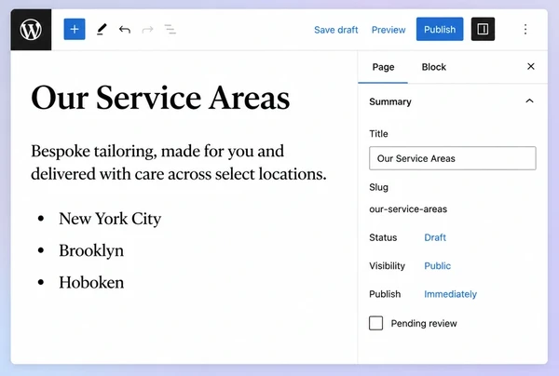Image resolution: width=559 pixels, height=376 pixels.
Task: Click the Publish button
Action: tap(440, 29)
